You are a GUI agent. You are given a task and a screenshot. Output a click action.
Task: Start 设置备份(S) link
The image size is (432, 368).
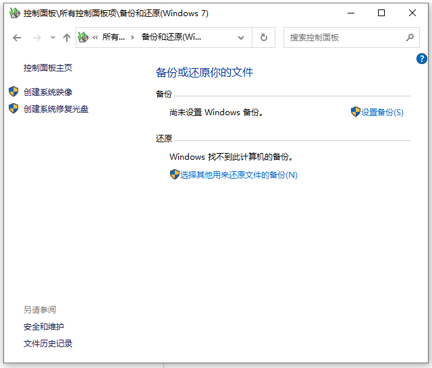coord(382,112)
